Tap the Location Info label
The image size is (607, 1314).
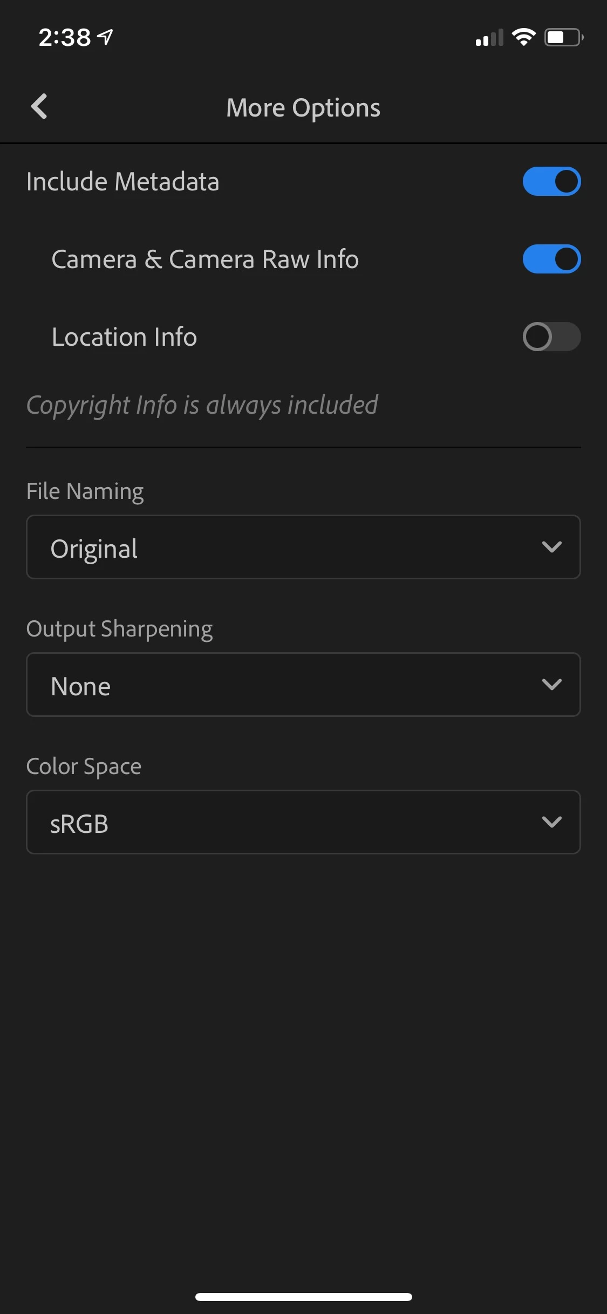pos(125,337)
